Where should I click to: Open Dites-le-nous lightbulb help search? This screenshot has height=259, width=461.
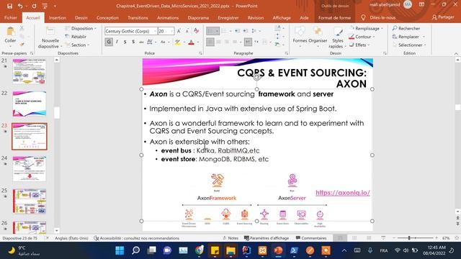(x=379, y=17)
